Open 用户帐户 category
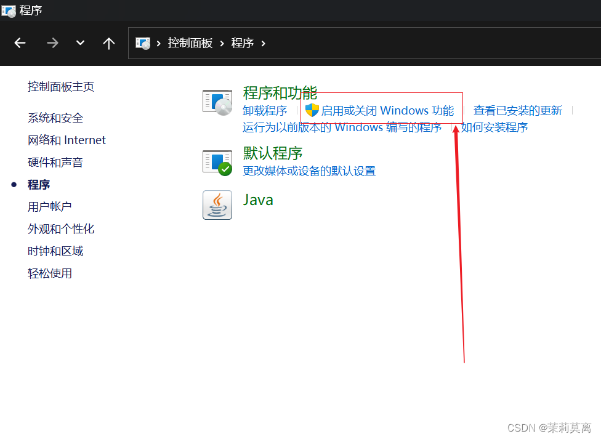This screenshot has width=601, height=439. (50, 207)
